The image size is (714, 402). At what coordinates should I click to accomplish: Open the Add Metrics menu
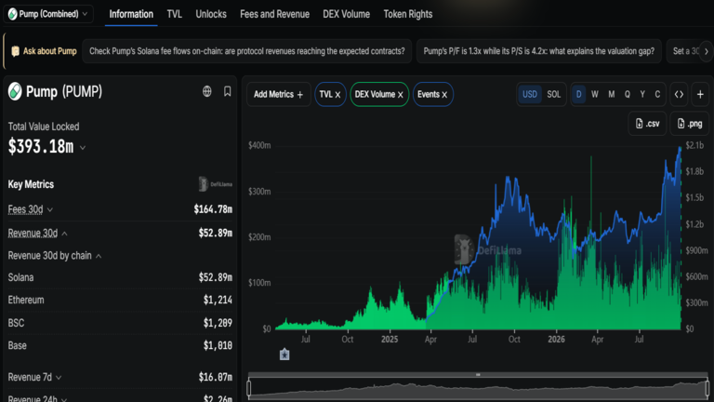click(278, 94)
